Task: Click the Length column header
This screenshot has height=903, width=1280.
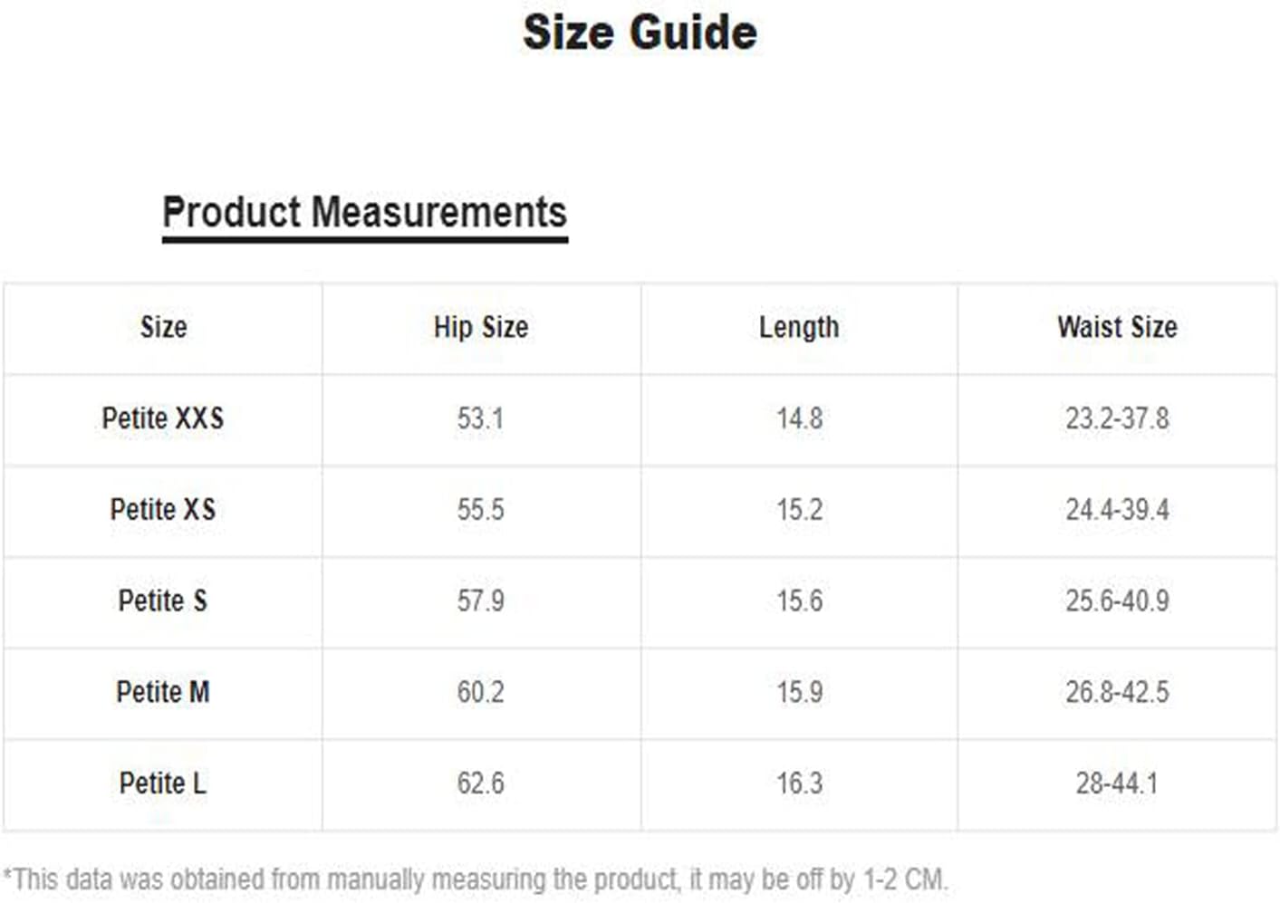Action: click(799, 328)
